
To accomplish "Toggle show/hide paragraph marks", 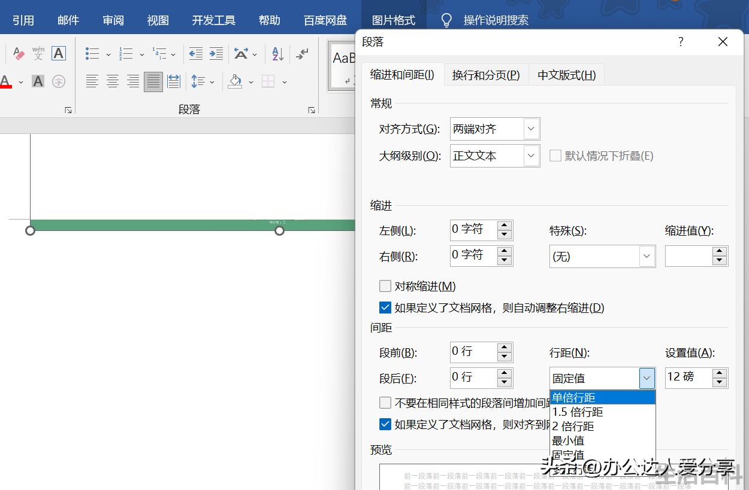I will 303,54.
